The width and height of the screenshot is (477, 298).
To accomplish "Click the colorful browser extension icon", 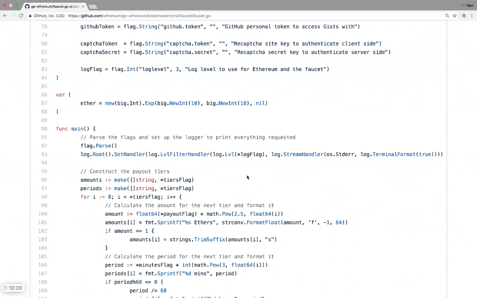I will pos(464,16).
